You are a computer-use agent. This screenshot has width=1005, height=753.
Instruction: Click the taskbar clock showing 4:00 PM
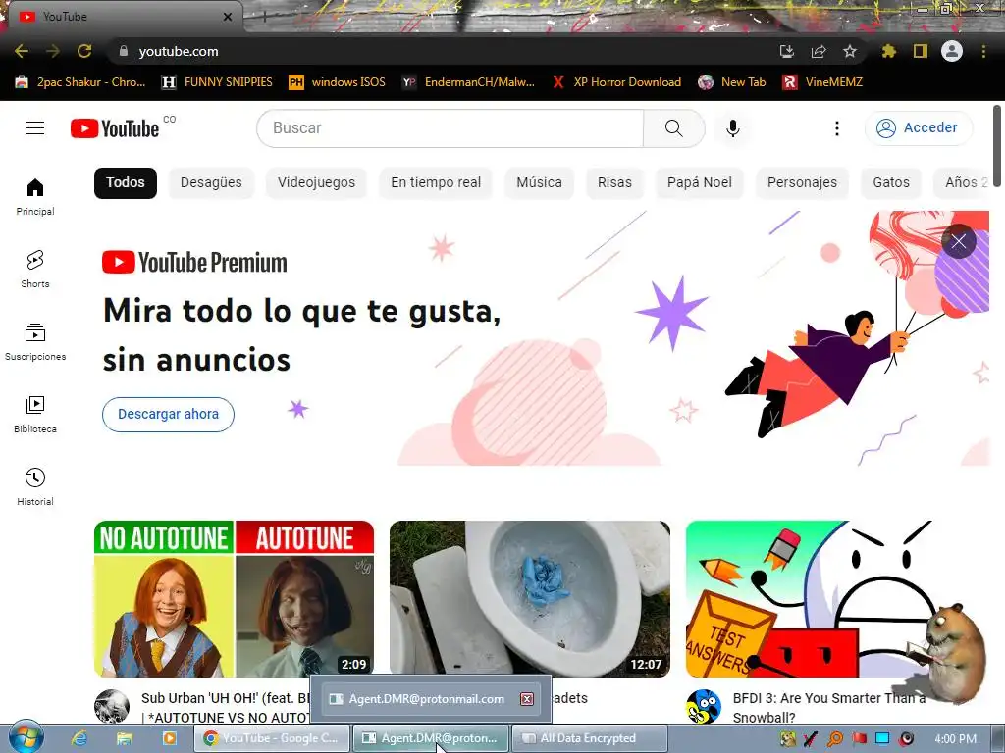click(x=955, y=739)
